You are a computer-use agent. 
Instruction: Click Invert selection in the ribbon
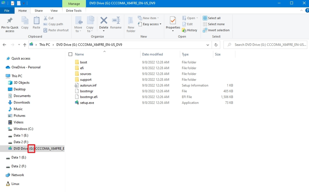pyautogui.click(x=216, y=30)
